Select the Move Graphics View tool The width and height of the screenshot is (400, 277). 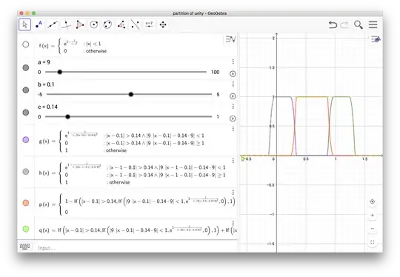click(x=163, y=24)
